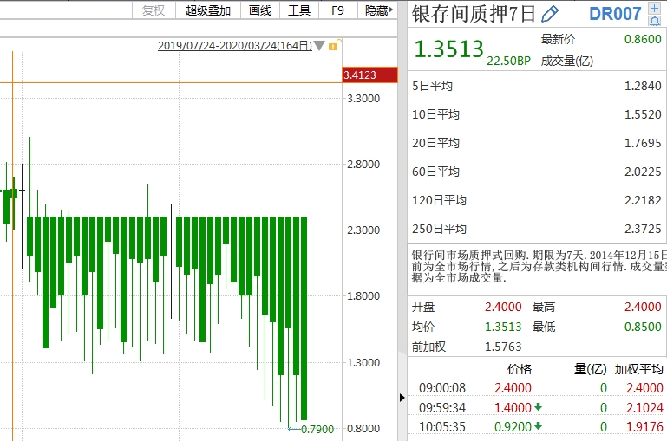Viewport: 667px width, 441px height.
Task: Click the 60日平均 row value 2.0225
Action: tap(643, 172)
